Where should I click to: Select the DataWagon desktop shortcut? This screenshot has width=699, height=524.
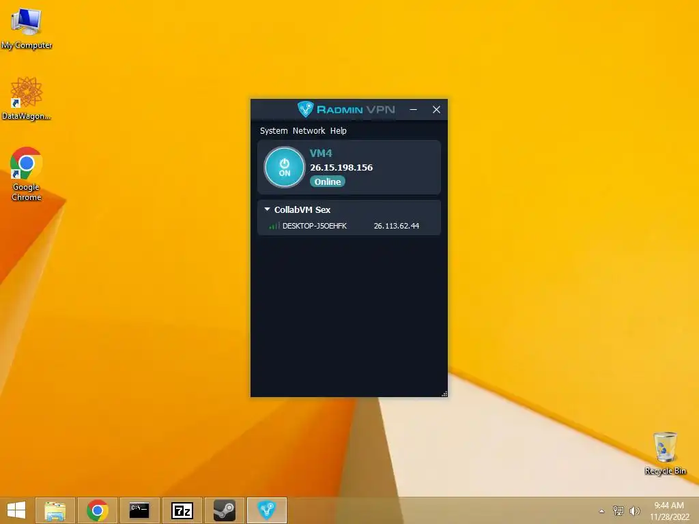pos(27,98)
